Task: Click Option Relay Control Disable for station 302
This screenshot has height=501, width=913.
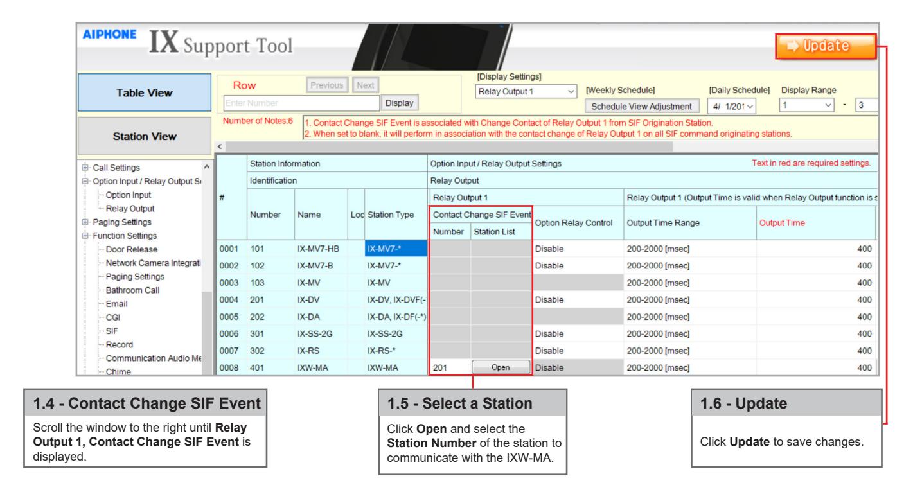Action: click(578, 350)
